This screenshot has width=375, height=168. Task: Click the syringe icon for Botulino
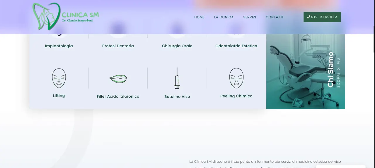(x=177, y=78)
